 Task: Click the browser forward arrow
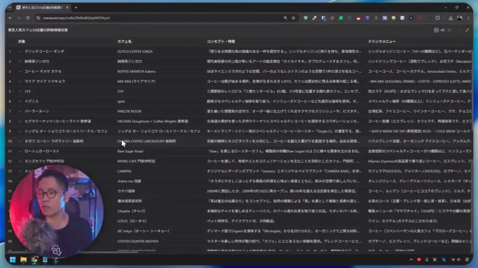tap(19, 18)
